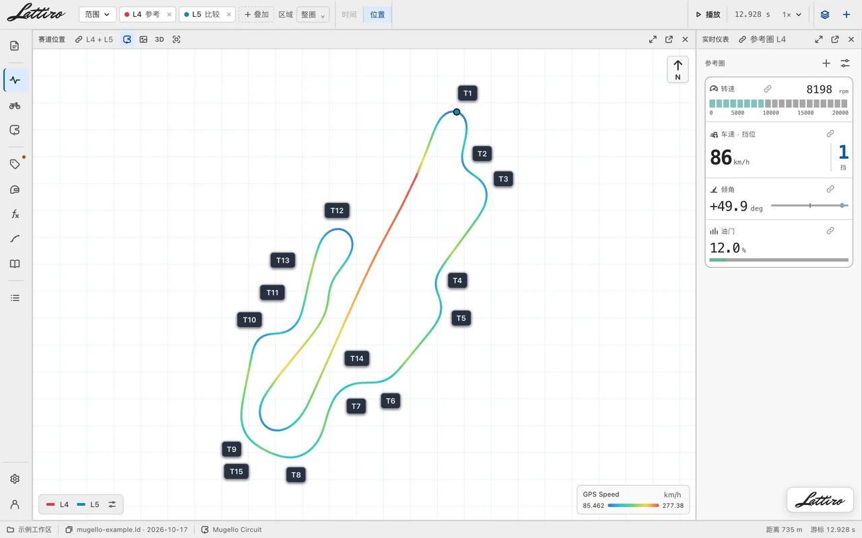Open the 1× playback speed dropdown
This screenshot has height=538, width=862.
pyautogui.click(x=792, y=14)
